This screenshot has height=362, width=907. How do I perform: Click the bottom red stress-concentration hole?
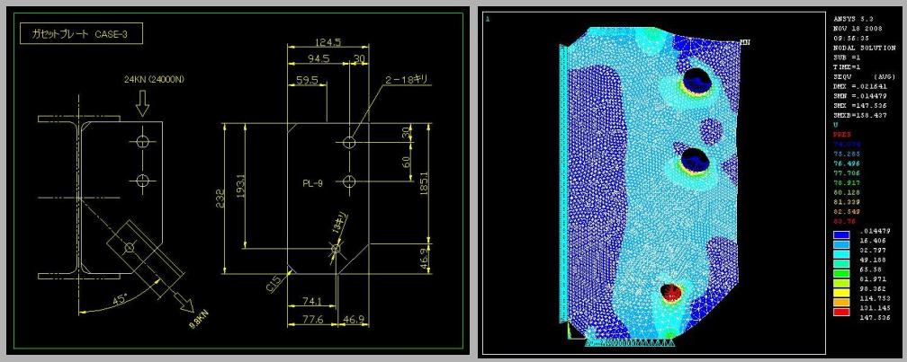(670, 292)
